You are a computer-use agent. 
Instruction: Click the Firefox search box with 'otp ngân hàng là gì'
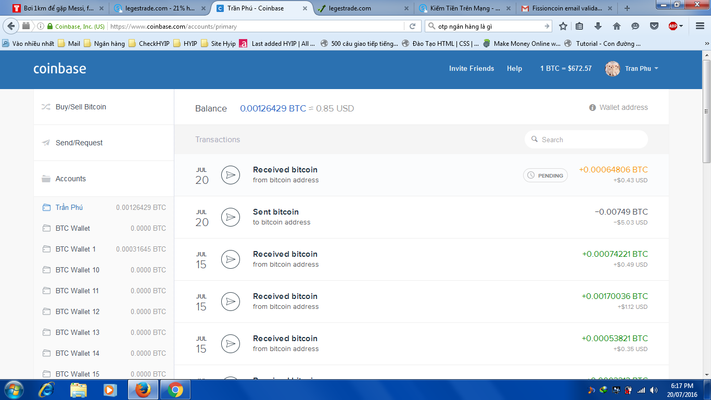(489, 26)
